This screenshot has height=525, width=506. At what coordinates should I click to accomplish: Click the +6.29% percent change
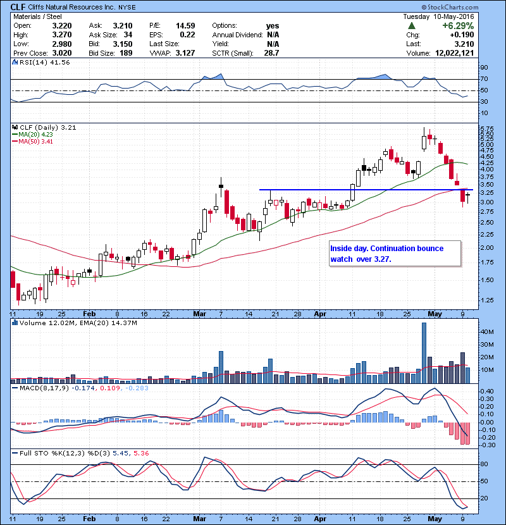point(458,26)
